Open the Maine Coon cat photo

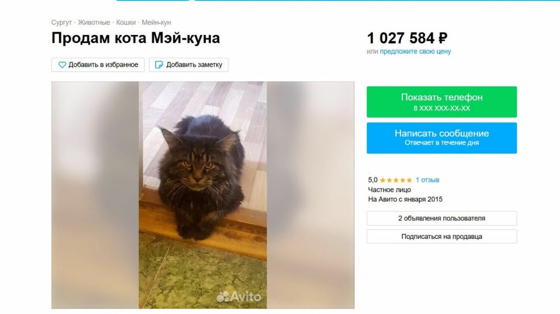point(203,195)
